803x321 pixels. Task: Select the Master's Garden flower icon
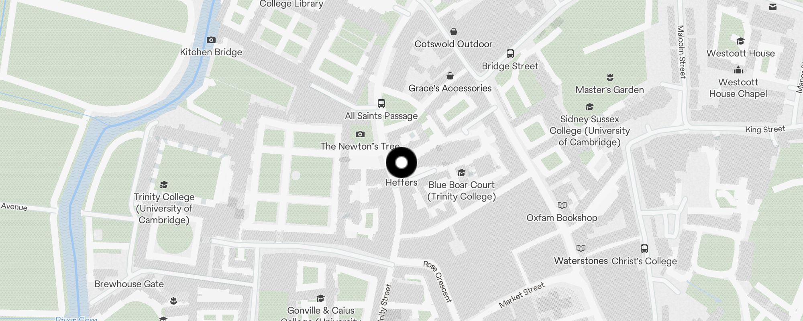pos(610,77)
